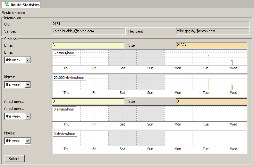Viewport: 254px width, 167px height.
Task: Click the Route Statistics tab icon
Action: (7, 4)
